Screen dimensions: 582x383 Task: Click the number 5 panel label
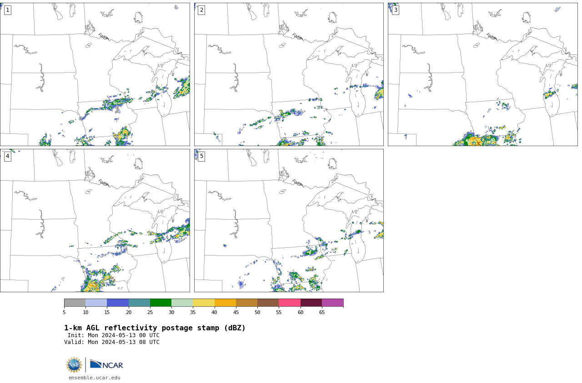tap(201, 156)
